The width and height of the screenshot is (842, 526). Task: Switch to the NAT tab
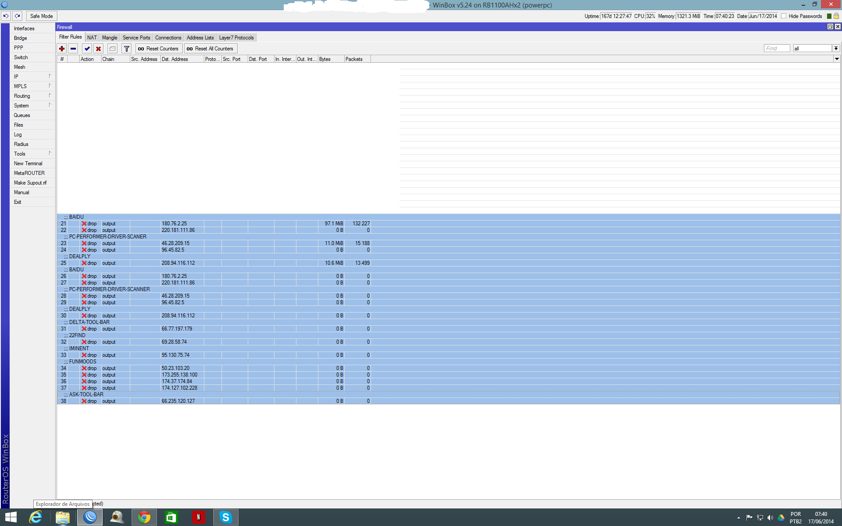point(92,38)
